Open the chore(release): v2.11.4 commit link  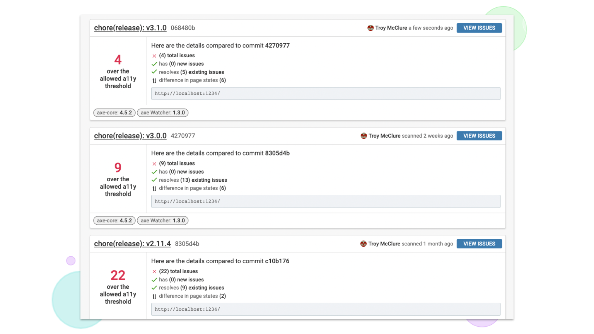(x=132, y=244)
